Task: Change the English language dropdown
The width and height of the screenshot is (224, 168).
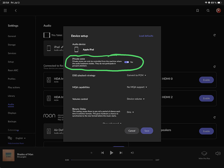Action: pyautogui.click(x=21, y=138)
